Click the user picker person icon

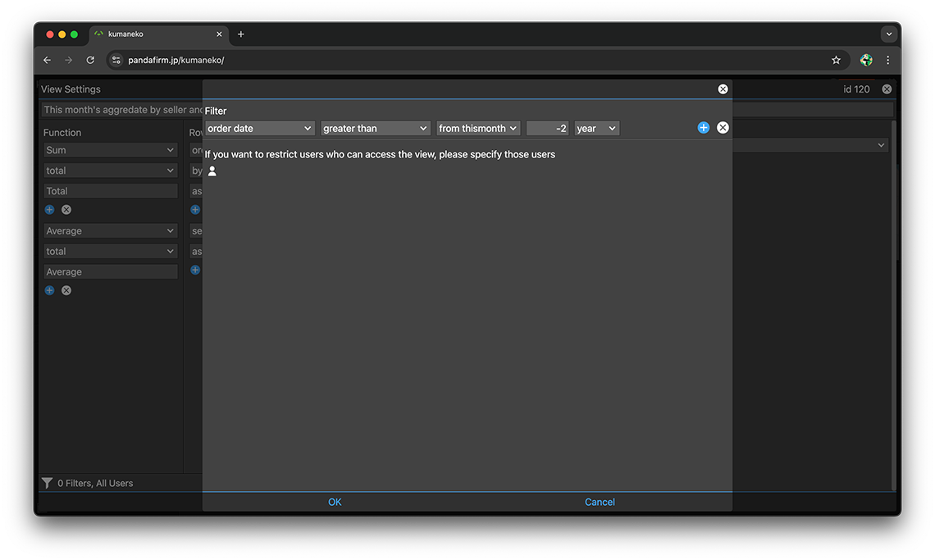[212, 171]
